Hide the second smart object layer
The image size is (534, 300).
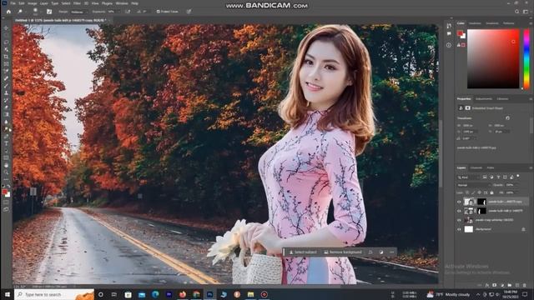coord(459,211)
